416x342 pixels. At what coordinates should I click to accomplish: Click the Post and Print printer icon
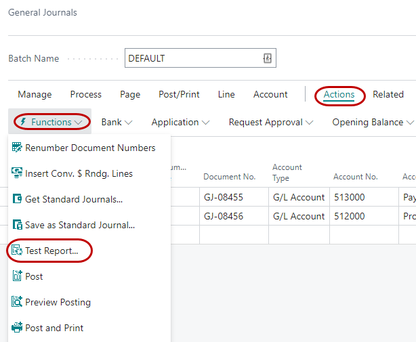point(17,328)
